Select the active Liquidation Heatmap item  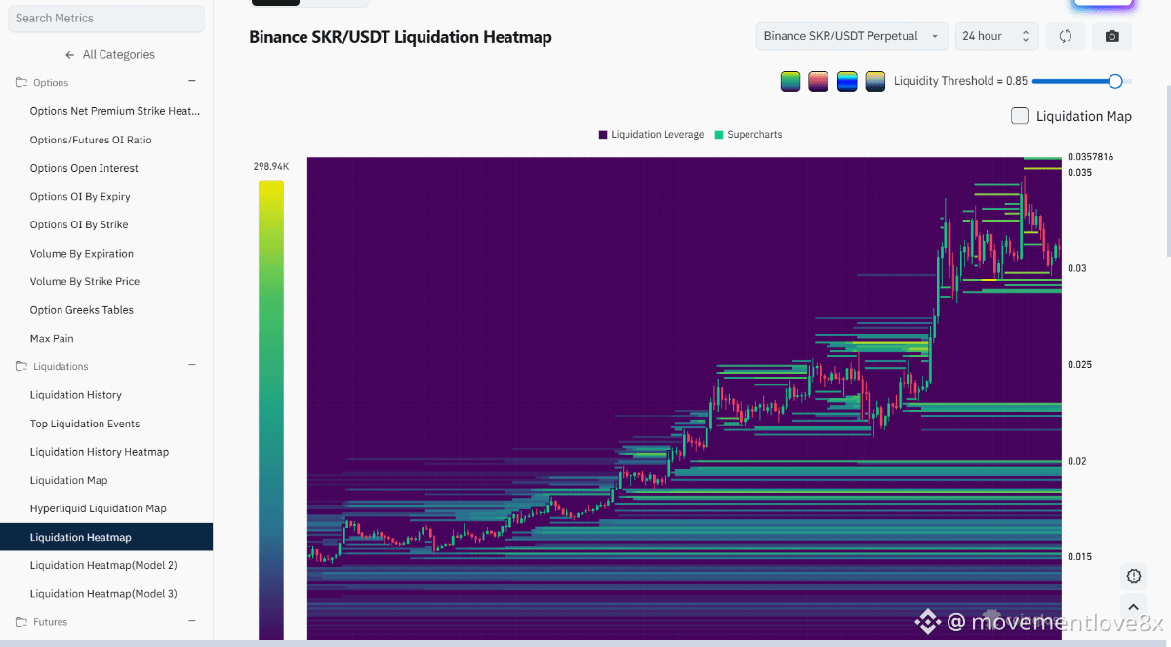point(106,537)
